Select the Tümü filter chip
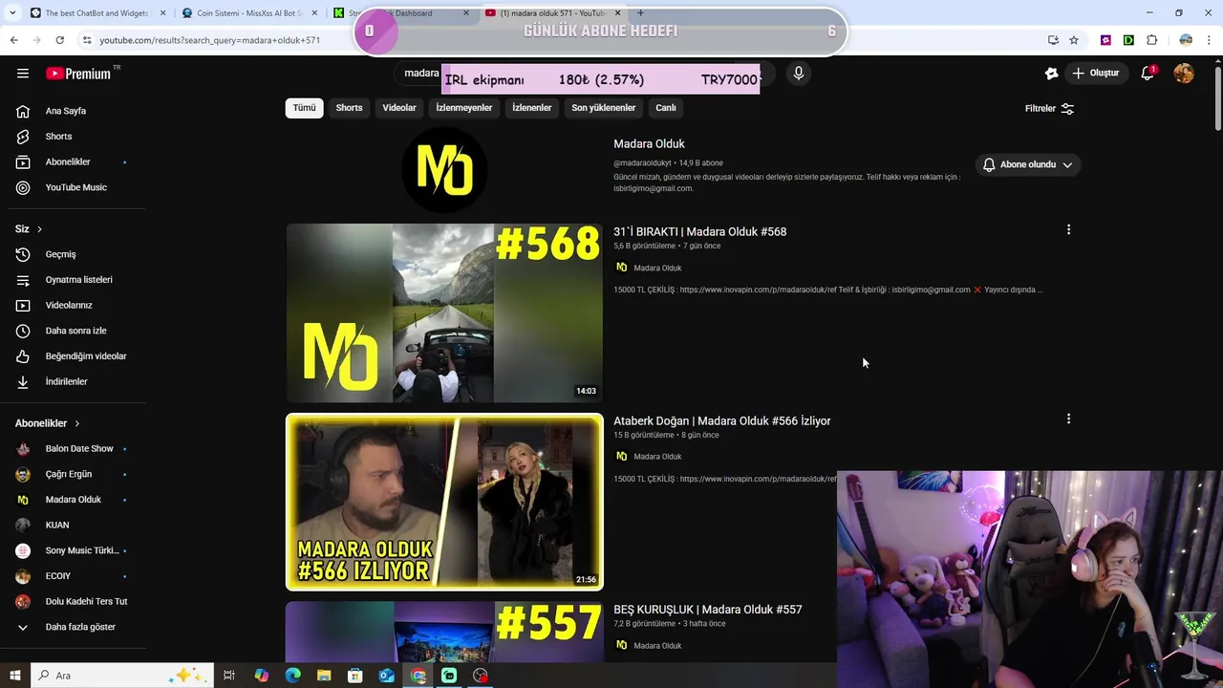 (304, 108)
